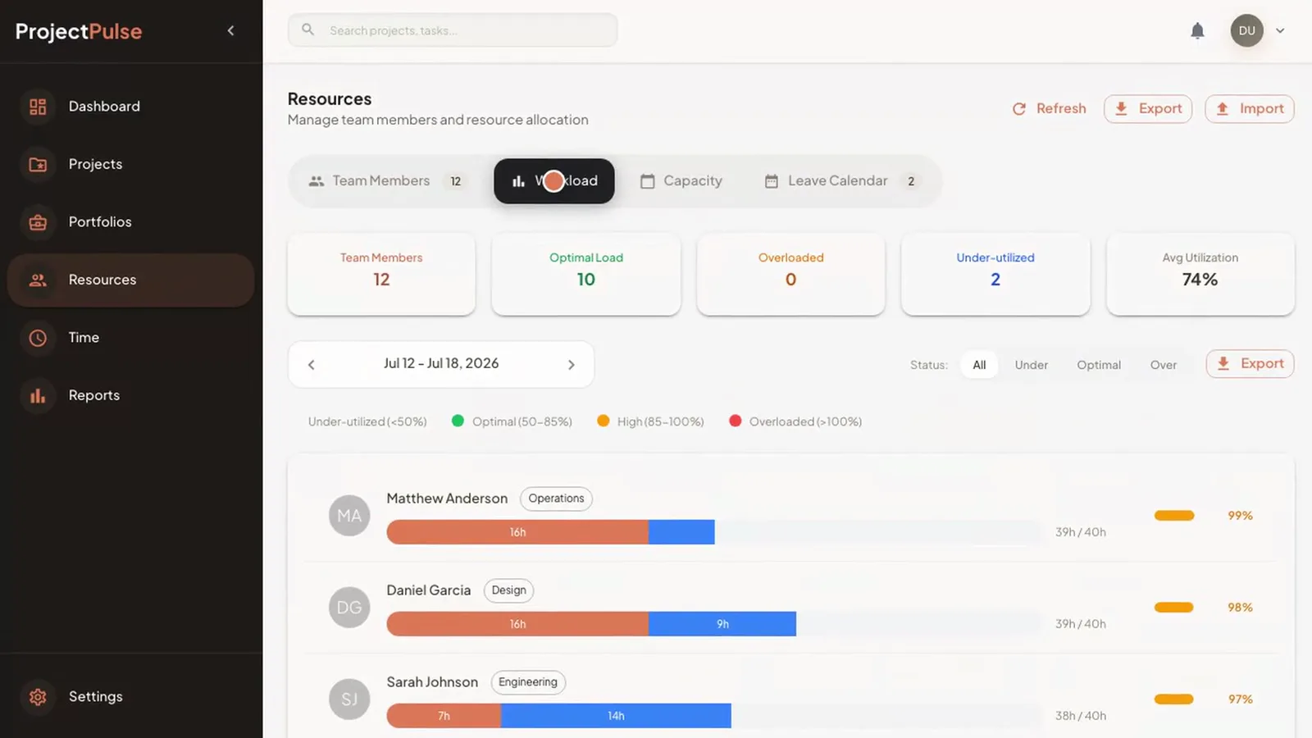Open Settings gear in the sidebar
Viewport: 1312px width, 738px height.
point(131,697)
